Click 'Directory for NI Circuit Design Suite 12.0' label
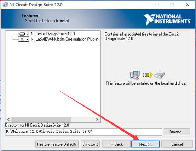 click(x=37, y=125)
